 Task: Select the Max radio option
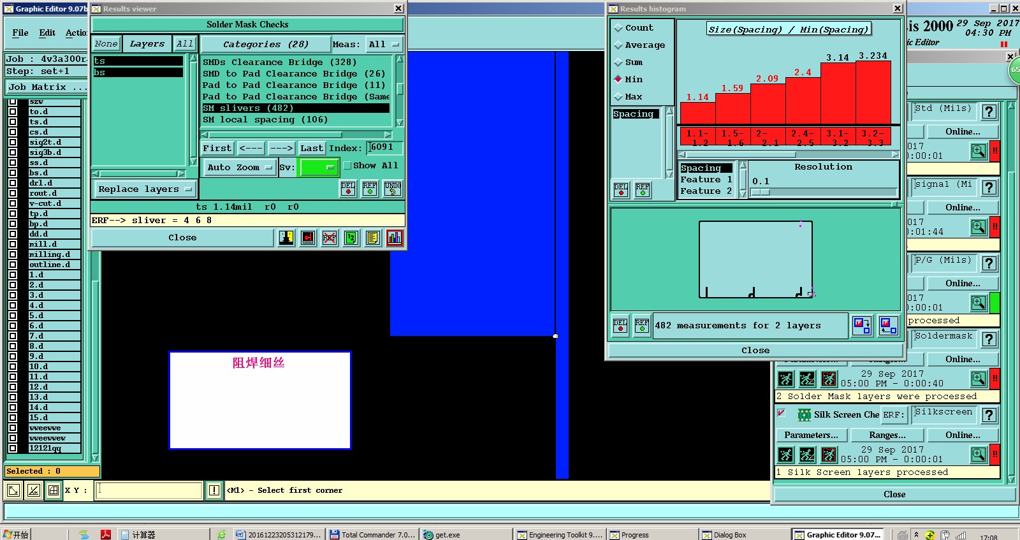tap(618, 97)
